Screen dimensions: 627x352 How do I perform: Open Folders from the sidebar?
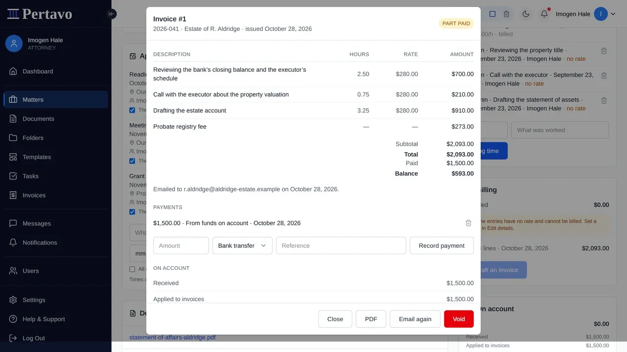55,138
